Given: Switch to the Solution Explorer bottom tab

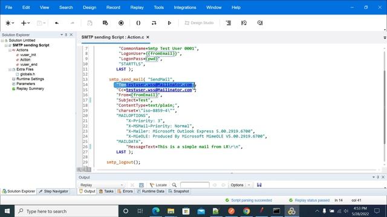Looking at the screenshot, I should pyautogui.click(x=19, y=191).
